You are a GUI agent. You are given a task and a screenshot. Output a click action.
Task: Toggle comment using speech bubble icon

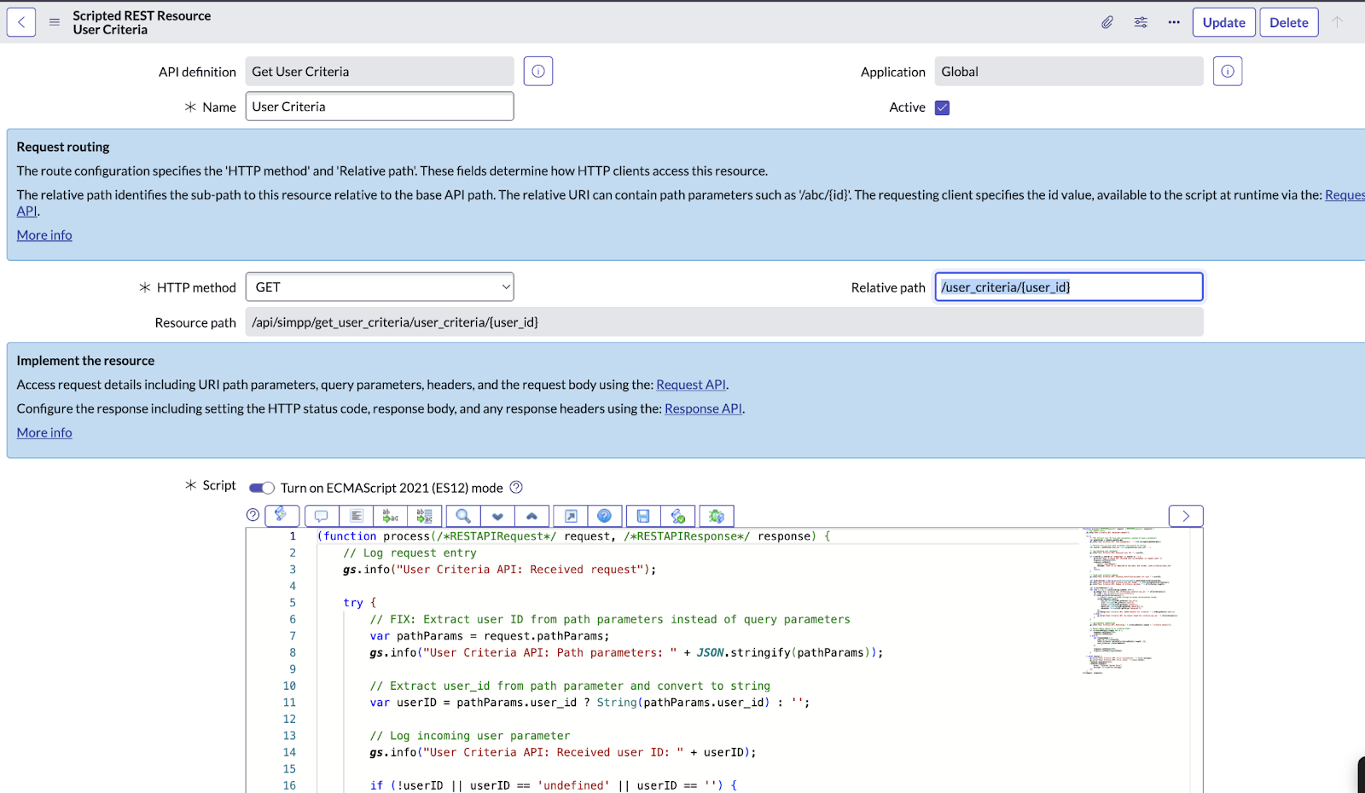point(322,516)
